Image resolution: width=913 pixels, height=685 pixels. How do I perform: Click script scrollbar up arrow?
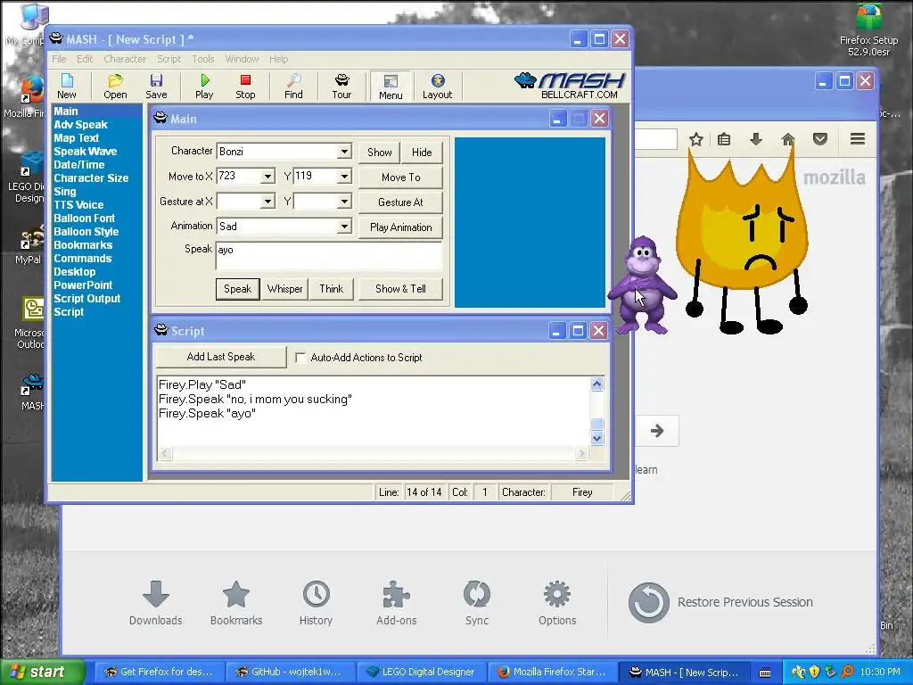click(x=596, y=384)
